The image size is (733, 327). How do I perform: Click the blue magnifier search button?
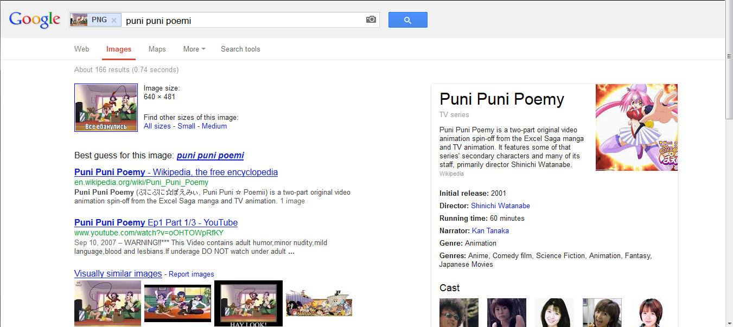pyautogui.click(x=408, y=20)
